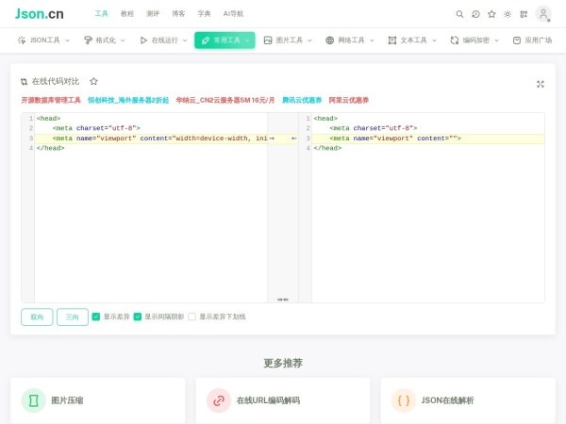The image size is (566, 424).
Task: Toggle the light/dark theme sun icon
Action: [x=508, y=14]
